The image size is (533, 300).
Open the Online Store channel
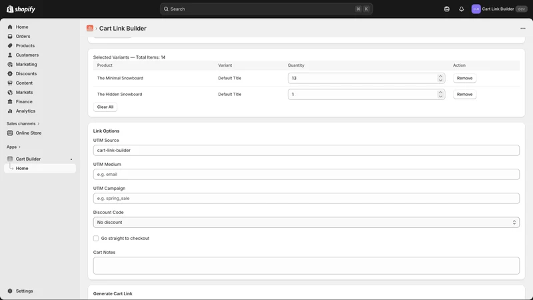click(x=28, y=133)
